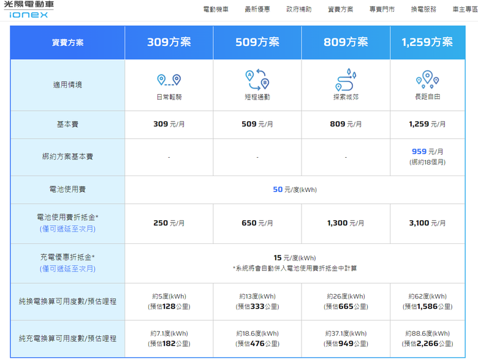
Task: Open the 車主專區 navigation item
Action: [465, 9]
